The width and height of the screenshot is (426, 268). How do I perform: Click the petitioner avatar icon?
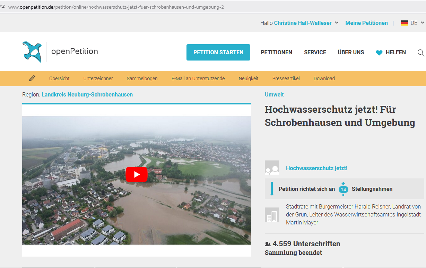(x=272, y=168)
